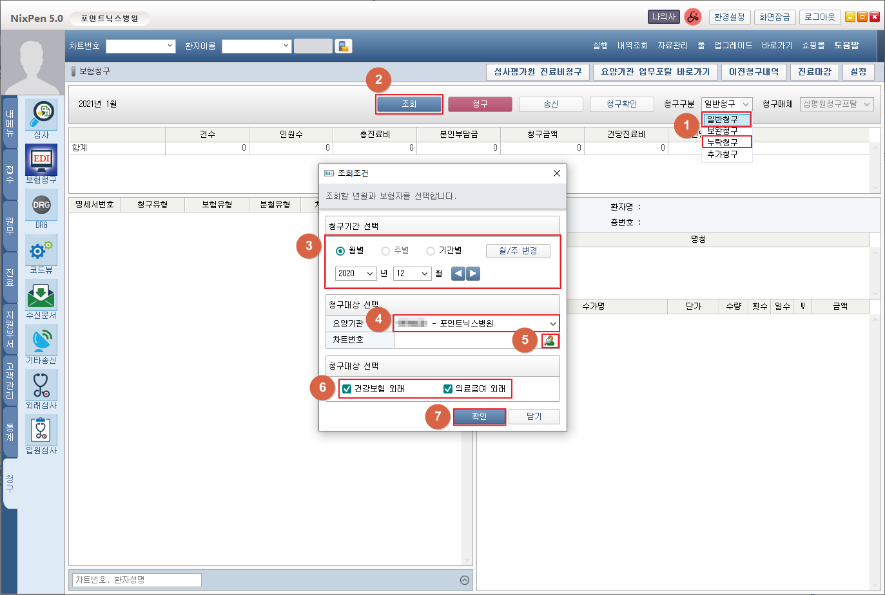Open the 수신문서 envelope icon
The width and height of the screenshot is (885, 595).
pyautogui.click(x=41, y=295)
